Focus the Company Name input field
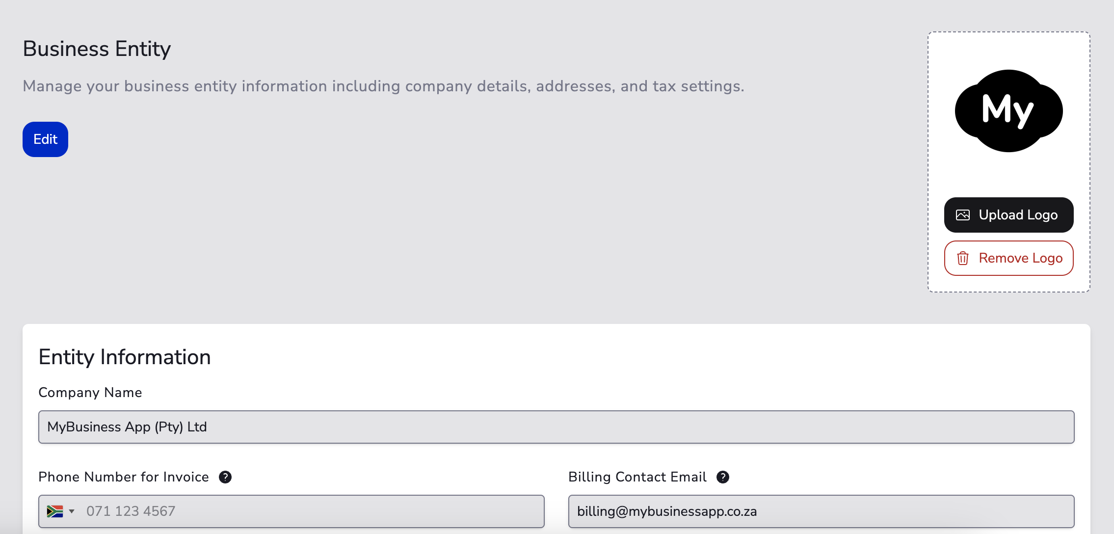The image size is (1114, 534). pos(556,427)
